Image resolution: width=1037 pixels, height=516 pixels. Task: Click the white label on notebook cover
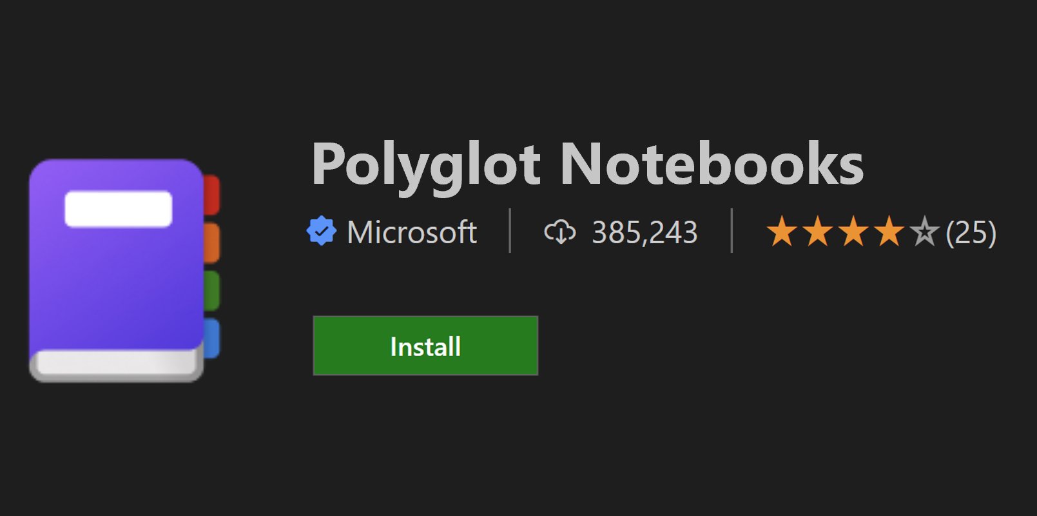119,208
